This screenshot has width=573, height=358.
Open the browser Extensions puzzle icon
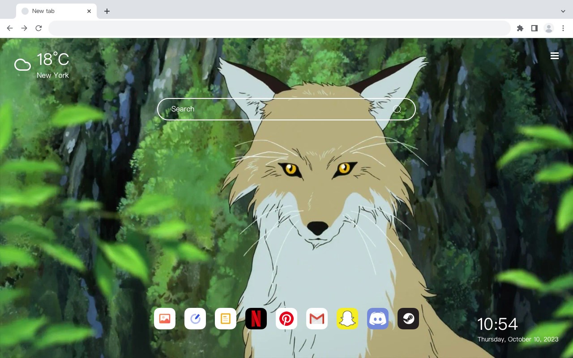(x=520, y=28)
